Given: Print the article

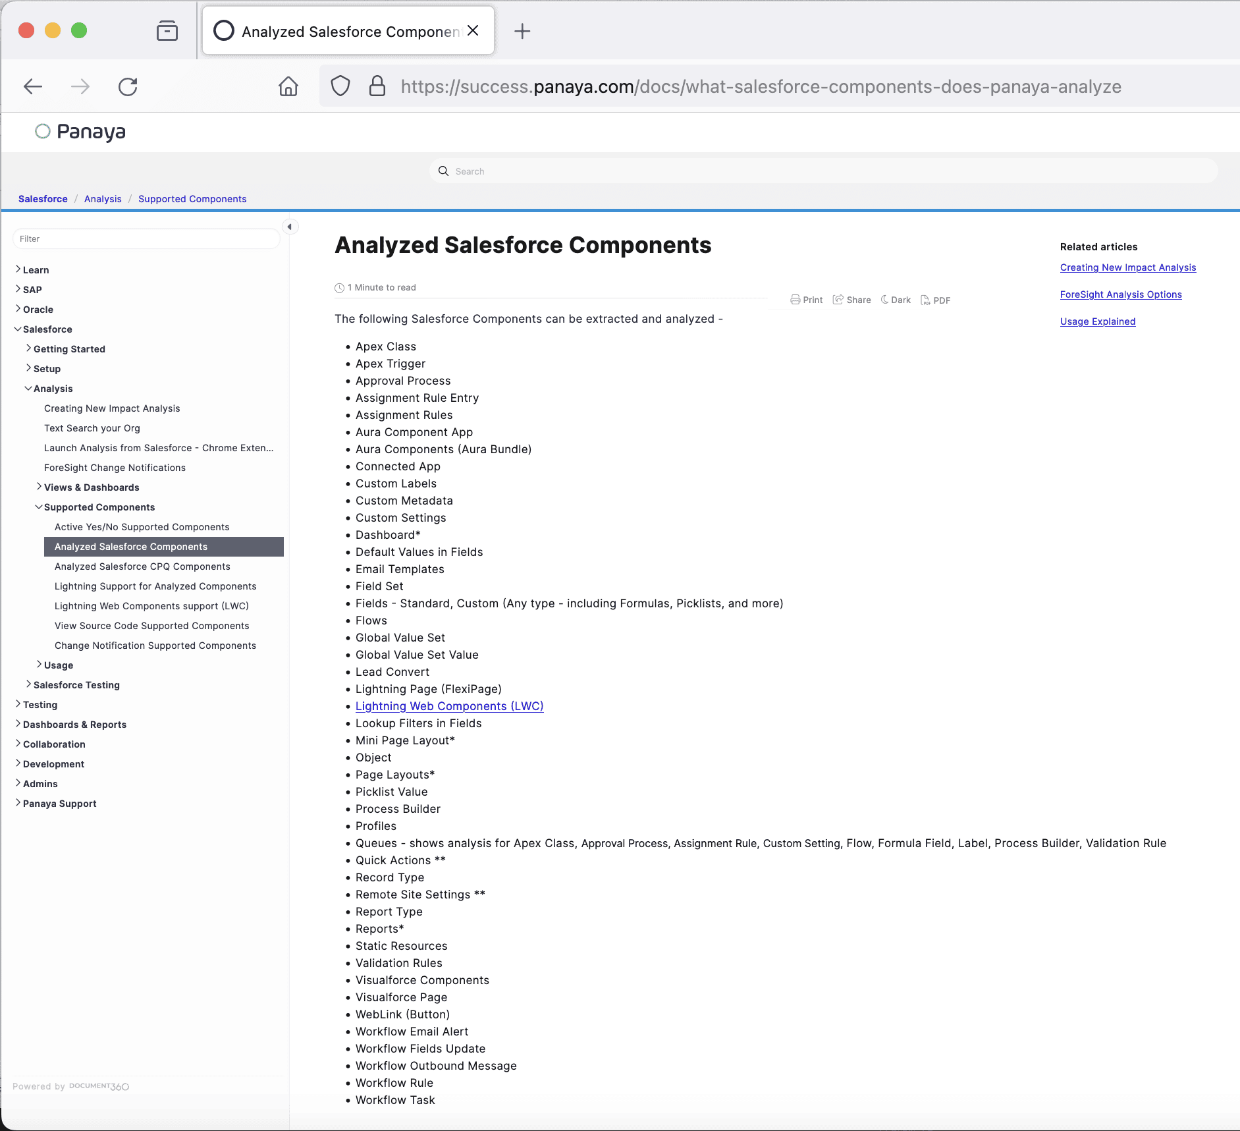Looking at the screenshot, I should 807,300.
